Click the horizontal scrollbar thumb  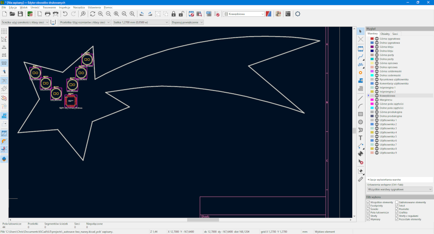pyautogui.click(x=203, y=220)
